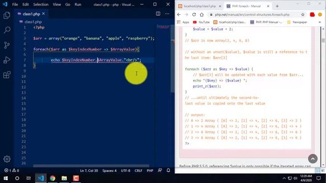Open the Extensions view
The height and width of the screenshot is (183, 326).
point(7,75)
